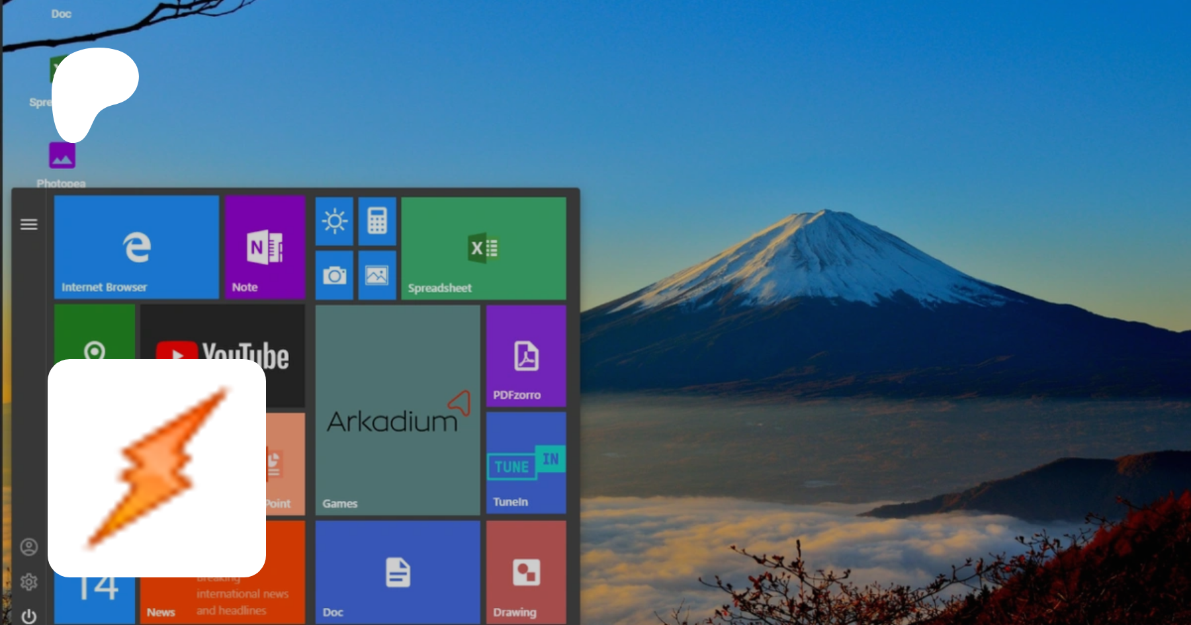Open settings gear in start sidebar
Viewport: 1191px width, 625px height.
pyautogui.click(x=28, y=582)
